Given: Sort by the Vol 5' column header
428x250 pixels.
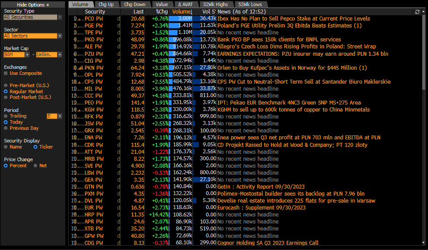Looking at the screenshot, I should click(x=209, y=12).
